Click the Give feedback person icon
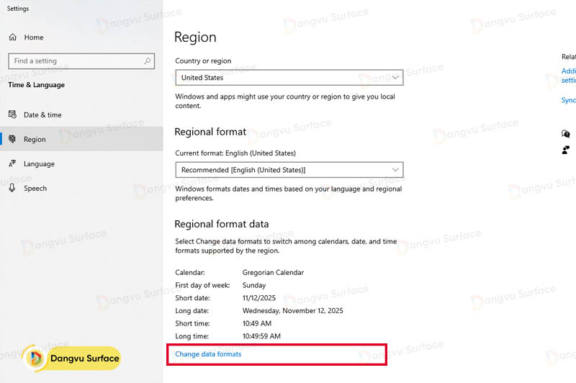Viewport: 576px width, 383px height. (566, 150)
